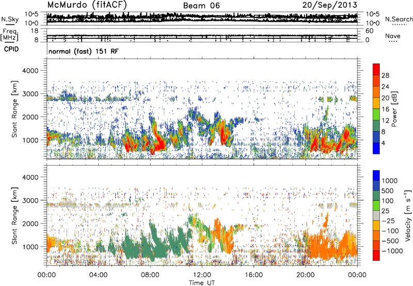
Task: Click 'normal (fast) 151 RF' text
Action: (84, 51)
